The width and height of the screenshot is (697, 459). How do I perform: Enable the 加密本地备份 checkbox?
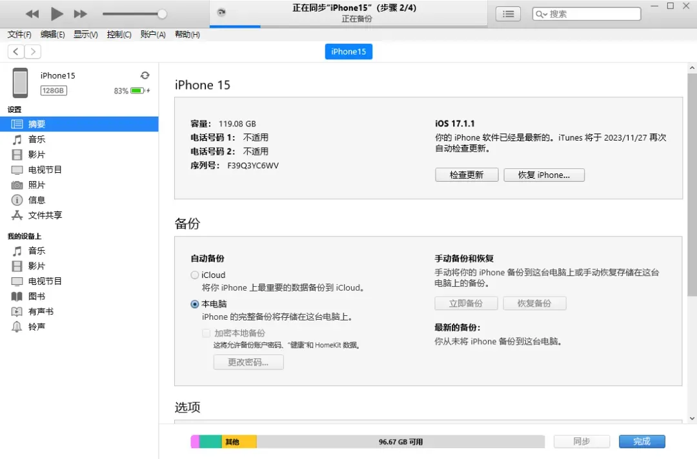[x=207, y=333]
